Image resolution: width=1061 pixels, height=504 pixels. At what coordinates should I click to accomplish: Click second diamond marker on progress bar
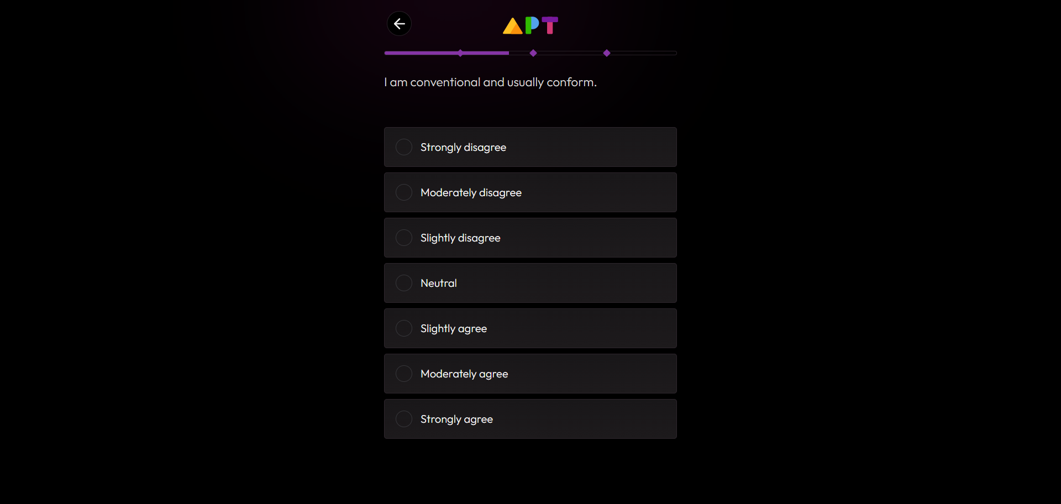533,53
